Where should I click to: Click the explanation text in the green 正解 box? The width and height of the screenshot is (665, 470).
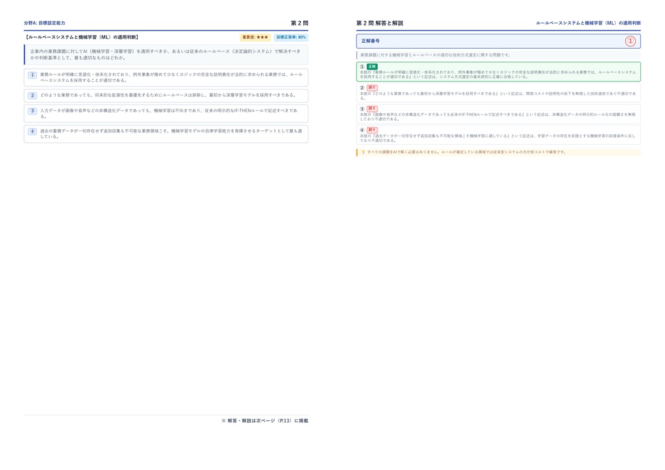click(498, 75)
